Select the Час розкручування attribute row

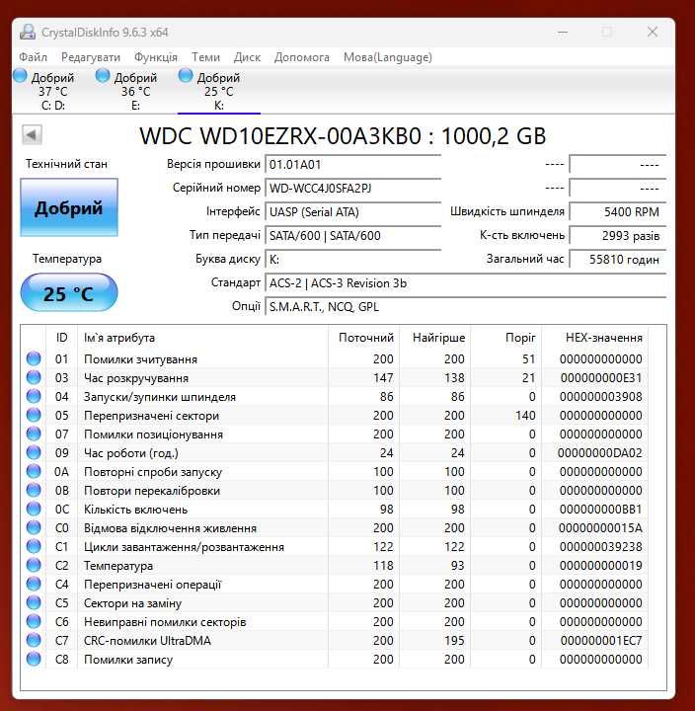(334, 377)
